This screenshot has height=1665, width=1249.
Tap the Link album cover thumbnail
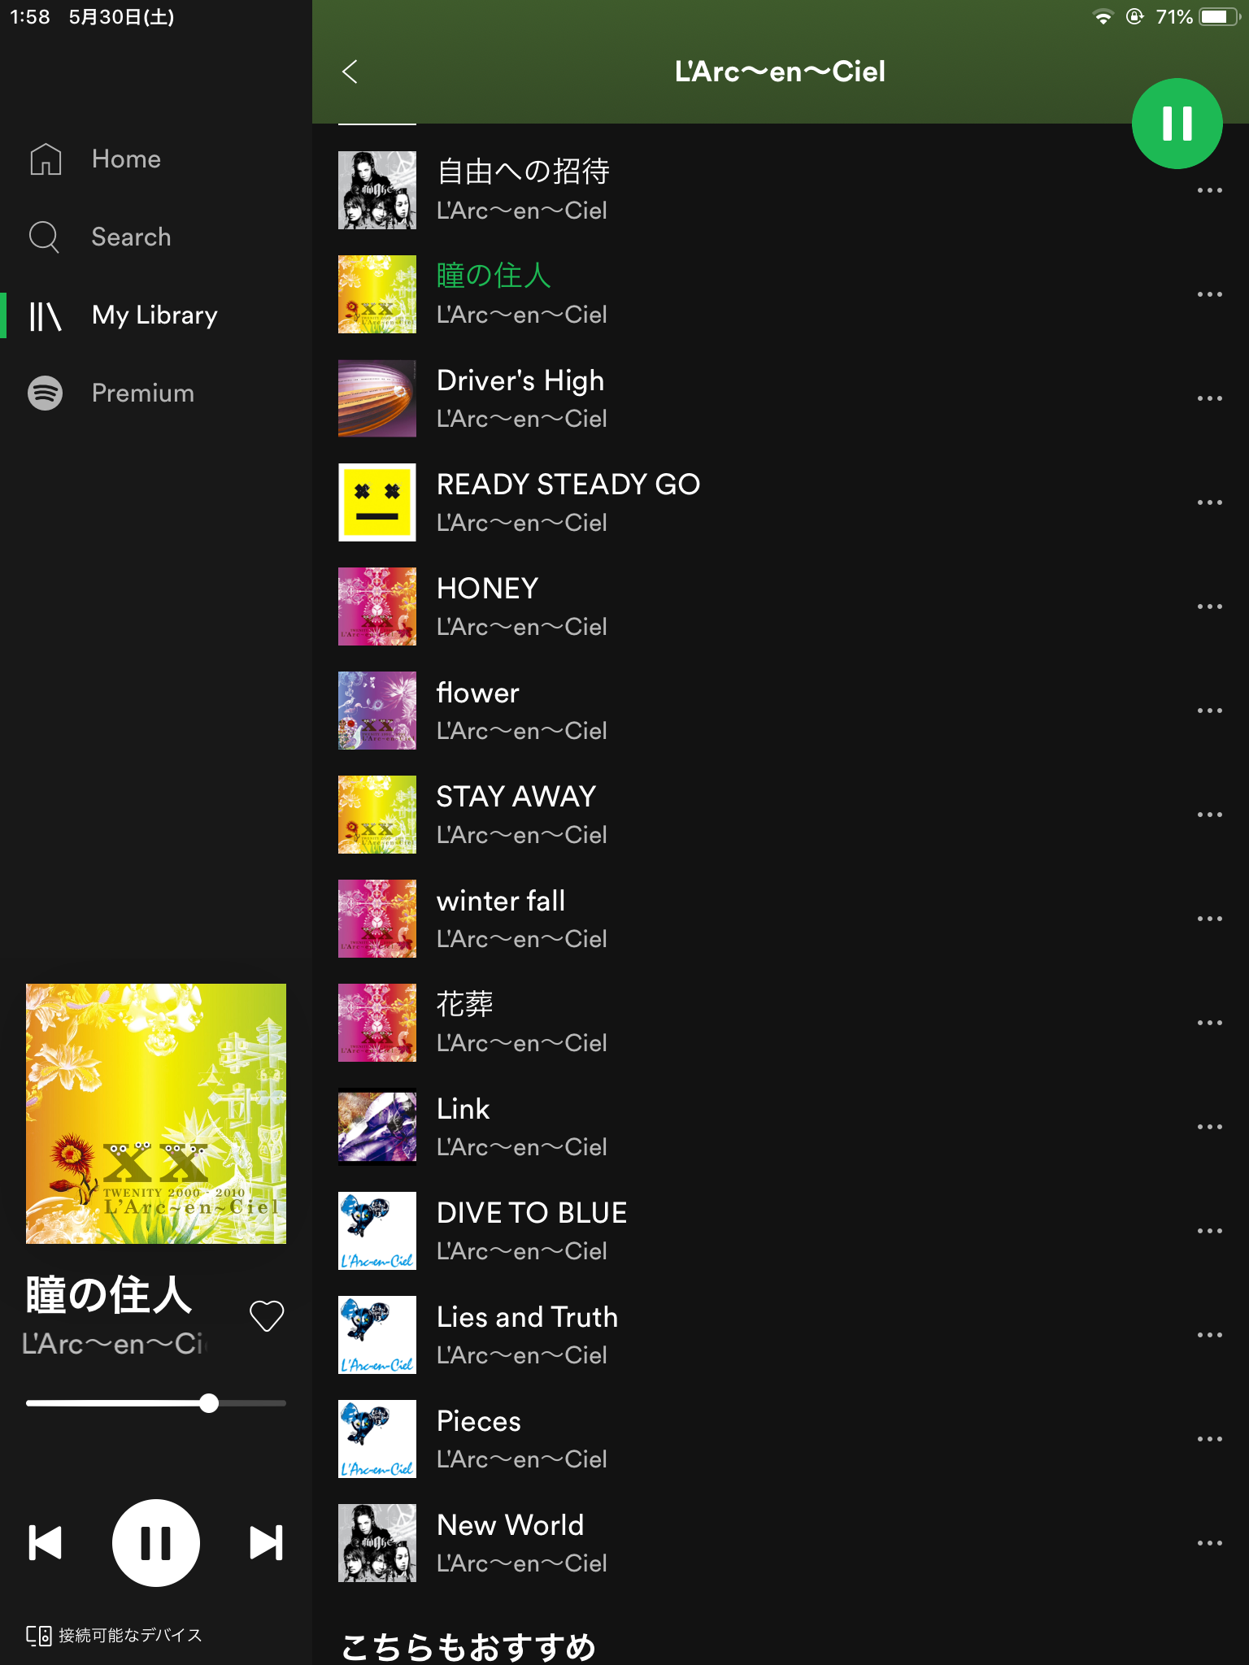[377, 1127]
